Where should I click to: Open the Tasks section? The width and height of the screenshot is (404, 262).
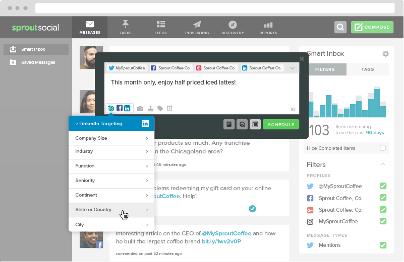click(126, 27)
